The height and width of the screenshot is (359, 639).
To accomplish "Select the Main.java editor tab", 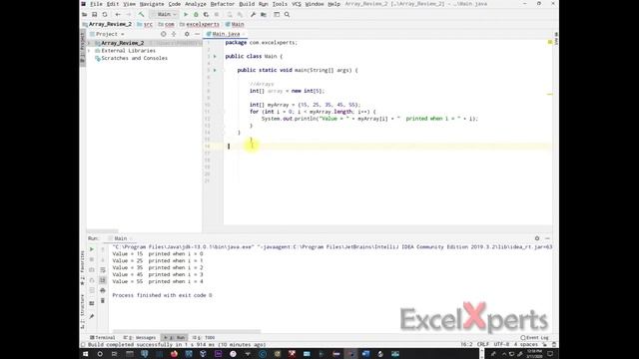I will (x=226, y=34).
